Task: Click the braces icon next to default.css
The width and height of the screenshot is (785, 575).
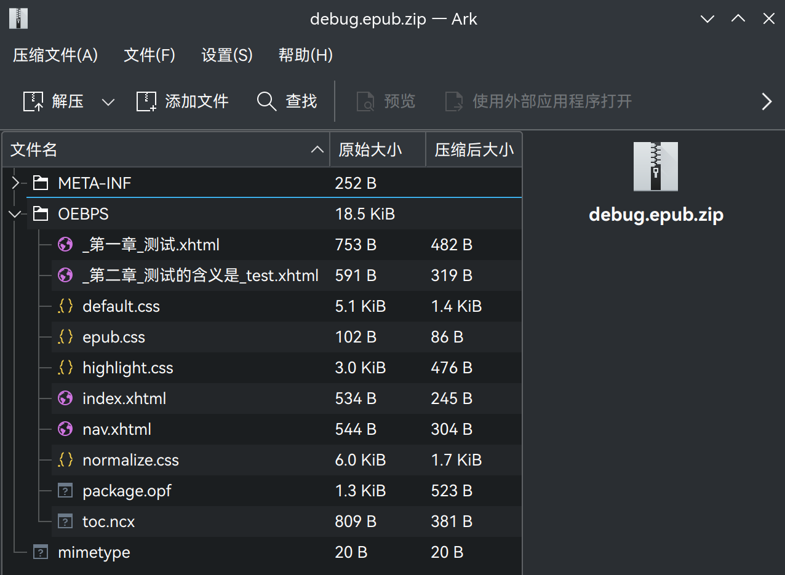Action: (x=65, y=306)
